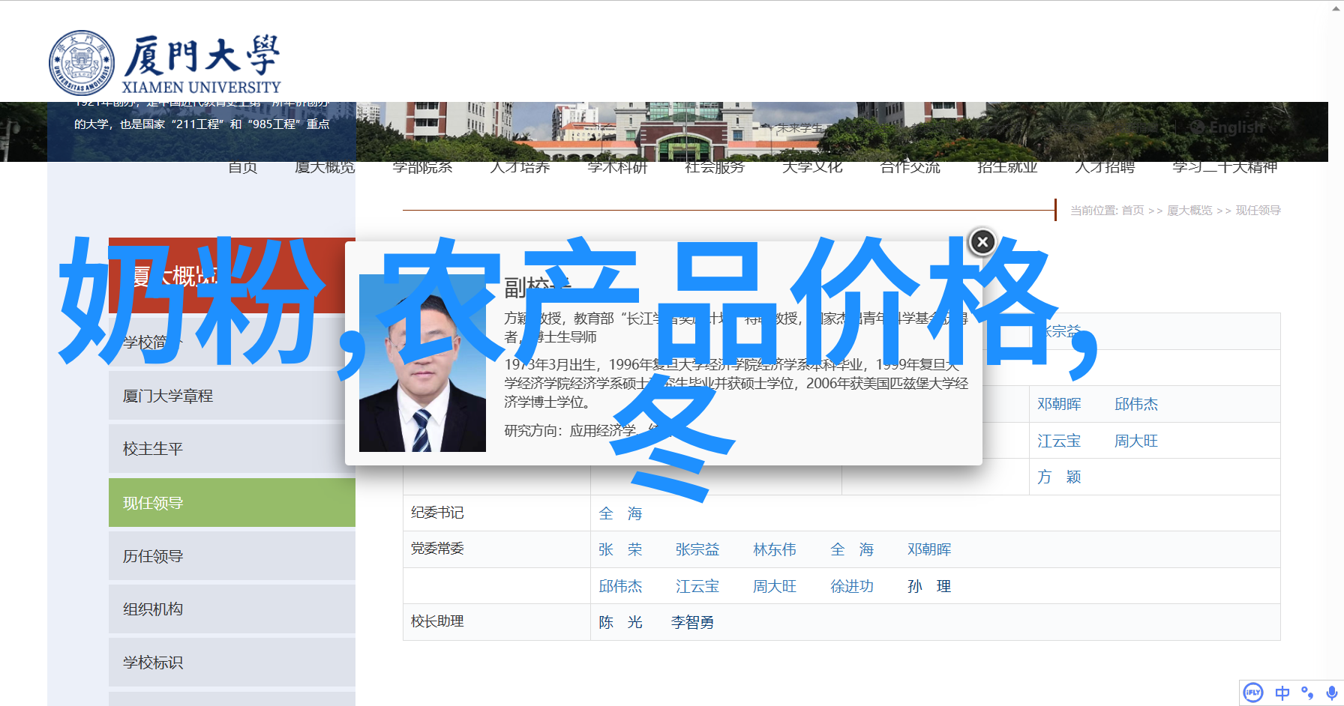Select 历任领导 in the sidebar
Viewport: 1344px width, 706px height.
click(x=232, y=556)
